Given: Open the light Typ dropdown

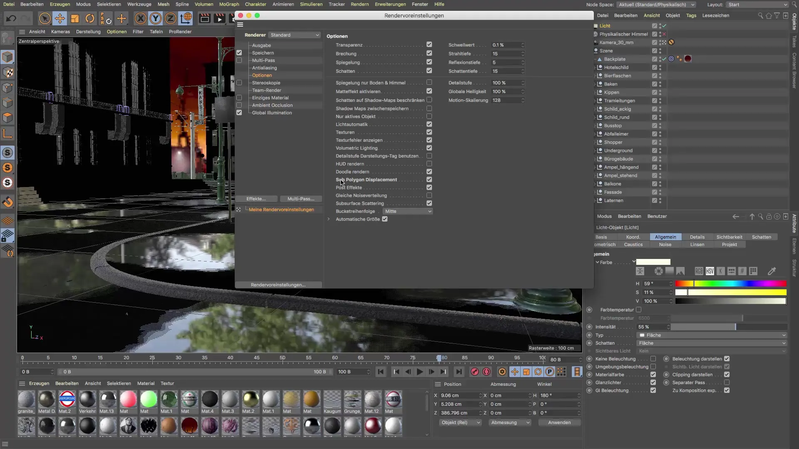Looking at the screenshot, I should click(x=712, y=335).
